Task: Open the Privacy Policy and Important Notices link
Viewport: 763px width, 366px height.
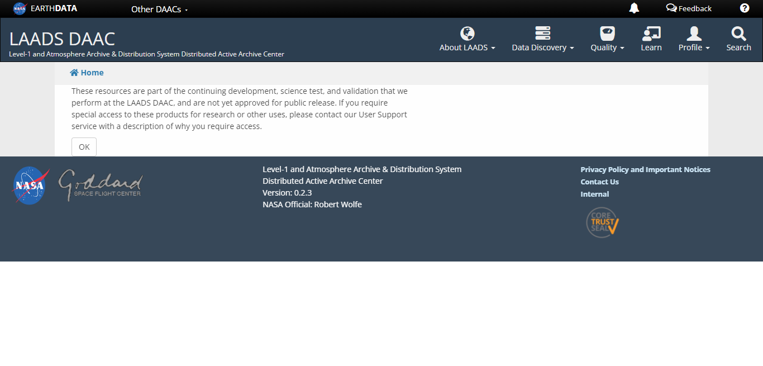Action: [645, 169]
